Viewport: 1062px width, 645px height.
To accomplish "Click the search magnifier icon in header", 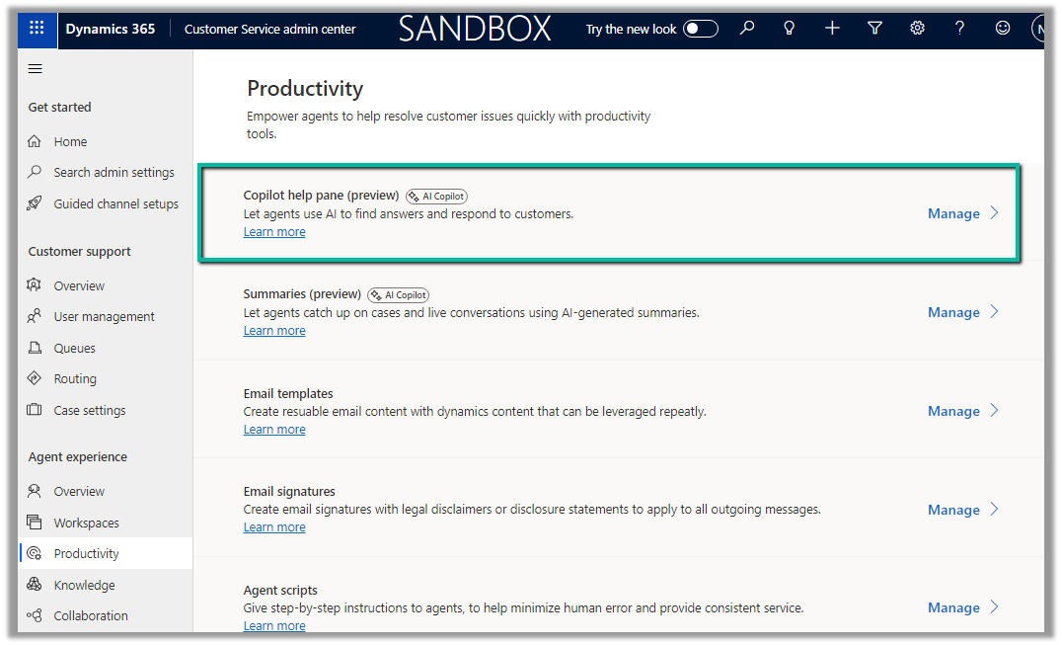I will pos(747,29).
